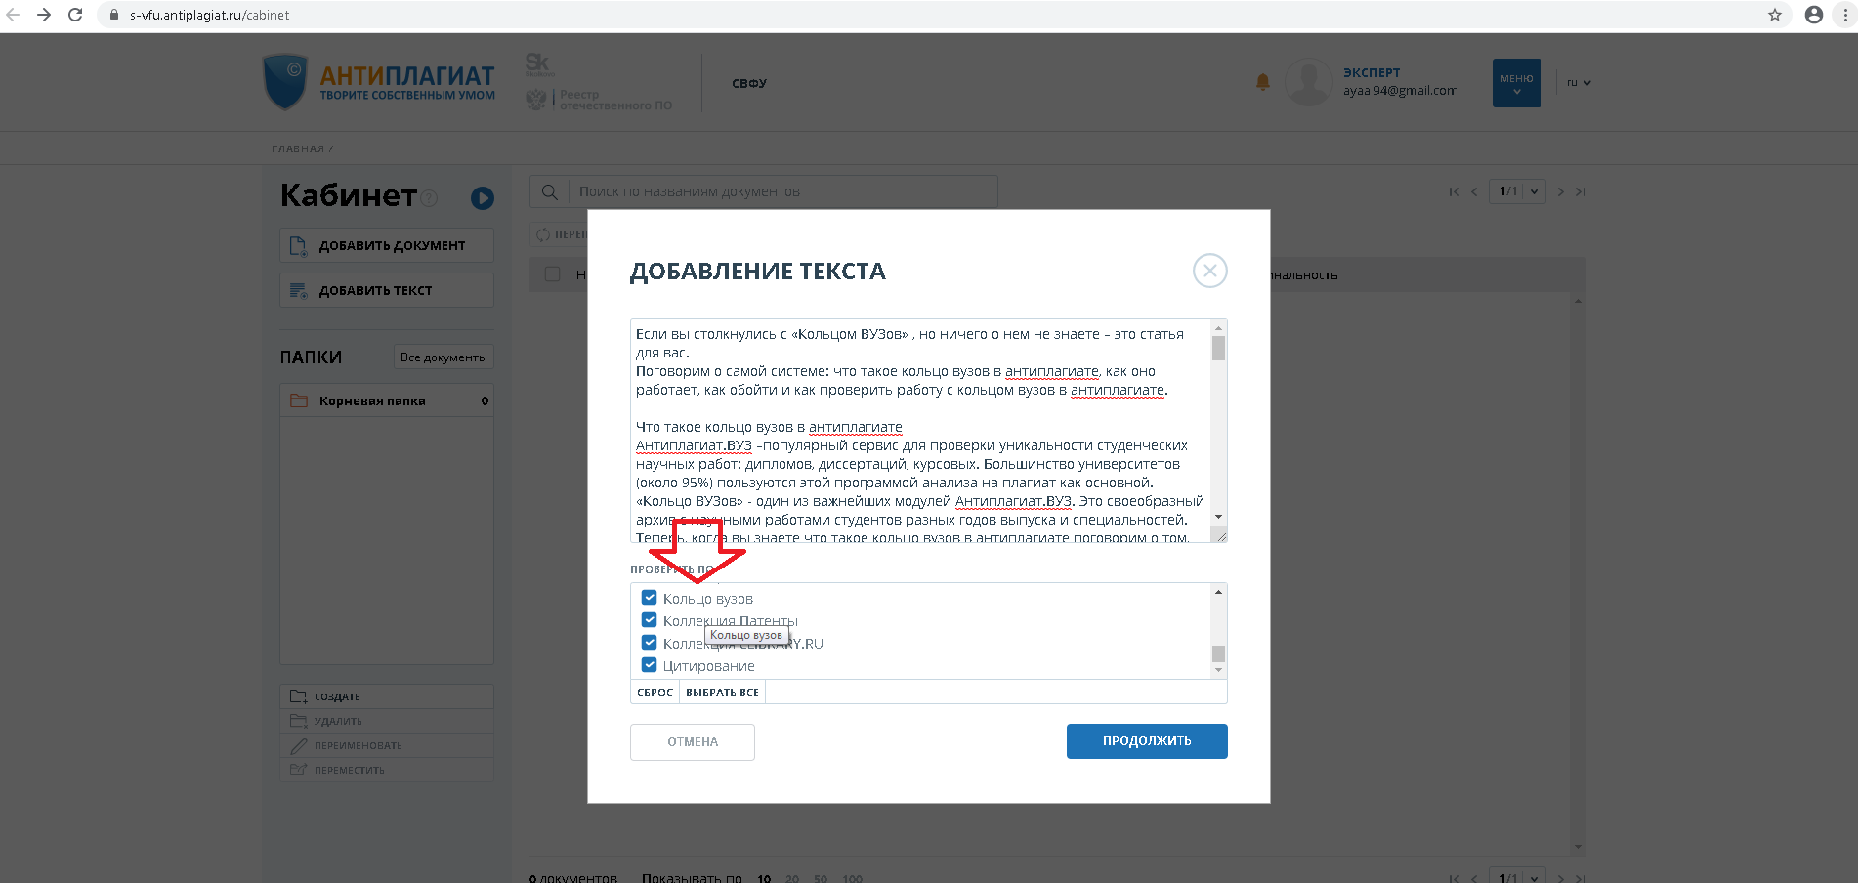This screenshot has width=1858, height=883.
Task: Uncheck the Коллекция Патенты checkbox
Action: tap(649, 620)
